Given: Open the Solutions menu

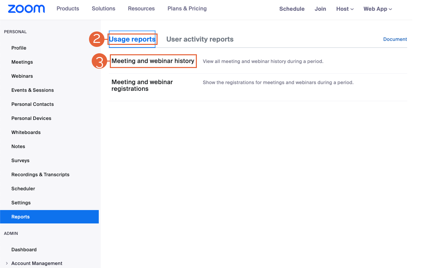Looking at the screenshot, I should (x=103, y=9).
